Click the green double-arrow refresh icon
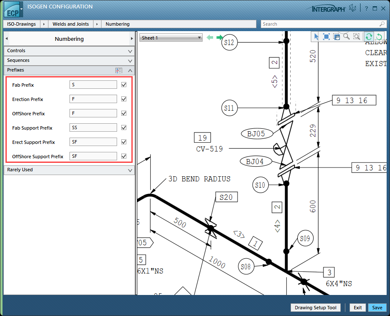 point(369,37)
